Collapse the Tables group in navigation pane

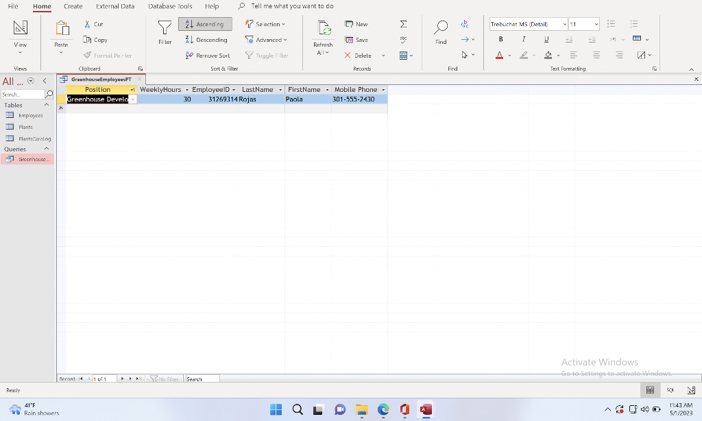(47, 105)
